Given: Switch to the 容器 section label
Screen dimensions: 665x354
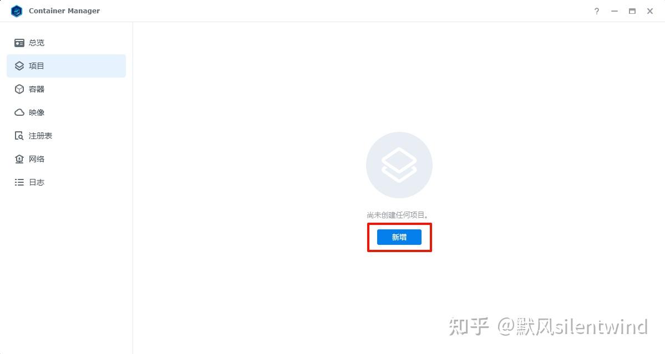Looking at the screenshot, I should [37, 89].
